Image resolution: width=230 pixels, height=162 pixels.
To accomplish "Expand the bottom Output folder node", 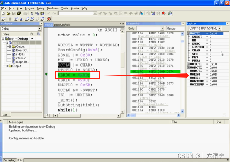I will click(x=7, y=66).
